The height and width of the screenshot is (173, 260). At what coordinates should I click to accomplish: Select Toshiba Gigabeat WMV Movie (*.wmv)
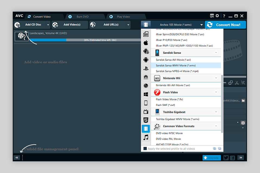pos(186,119)
